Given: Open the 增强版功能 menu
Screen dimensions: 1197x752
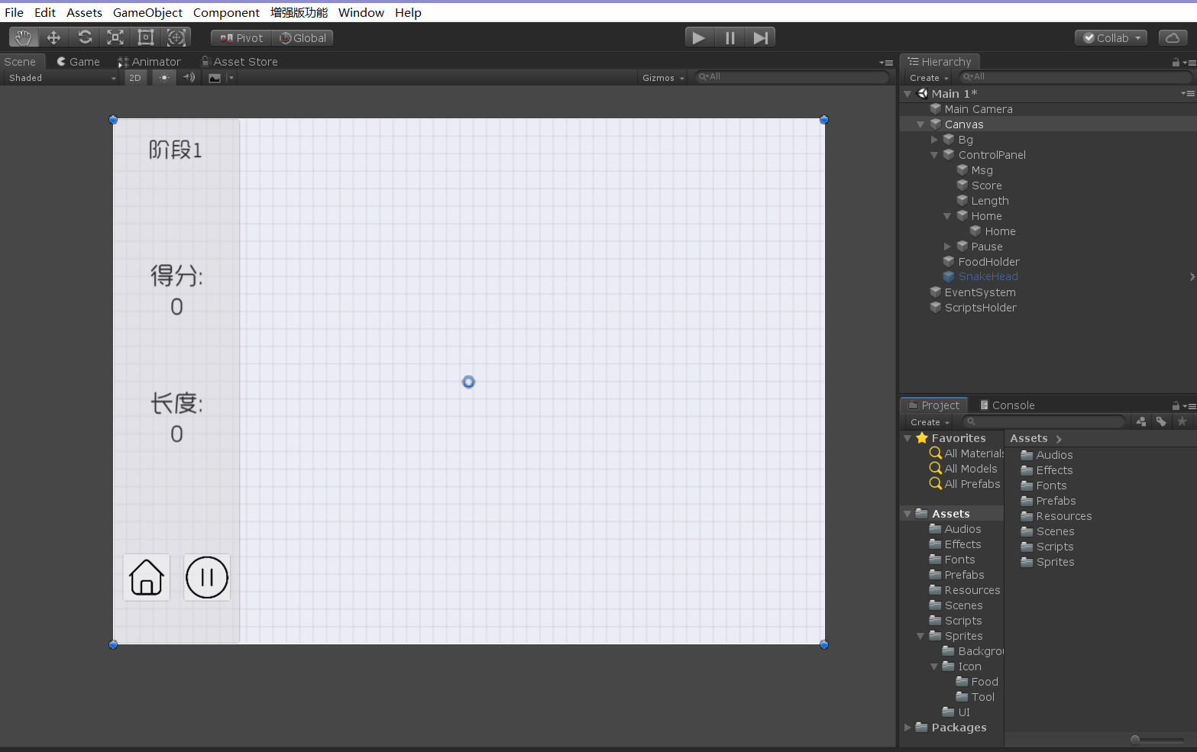Looking at the screenshot, I should point(299,12).
